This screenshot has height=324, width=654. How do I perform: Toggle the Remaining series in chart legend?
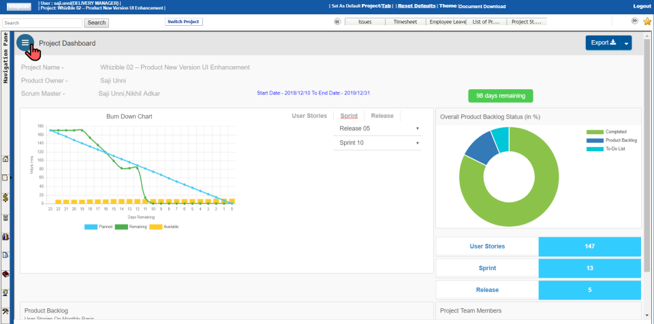coord(129,226)
